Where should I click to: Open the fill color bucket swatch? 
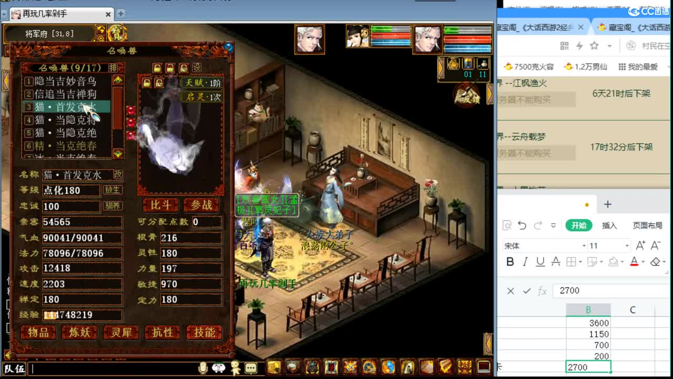613,262
